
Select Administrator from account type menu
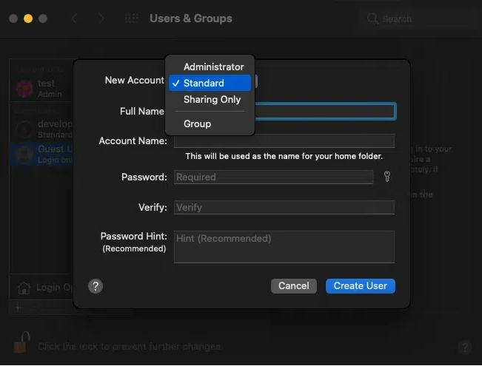213,67
